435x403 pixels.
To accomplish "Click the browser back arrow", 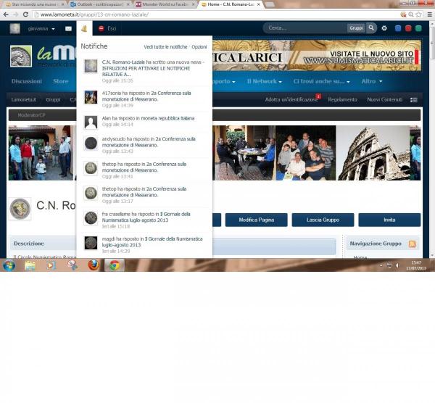I will pyautogui.click(x=6, y=14).
